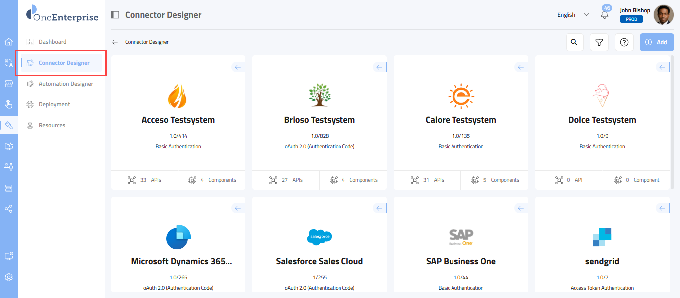The width and height of the screenshot is (680, 298).
Task: Expand the sendgrid card arrow tab
Action: pos(662,208)
